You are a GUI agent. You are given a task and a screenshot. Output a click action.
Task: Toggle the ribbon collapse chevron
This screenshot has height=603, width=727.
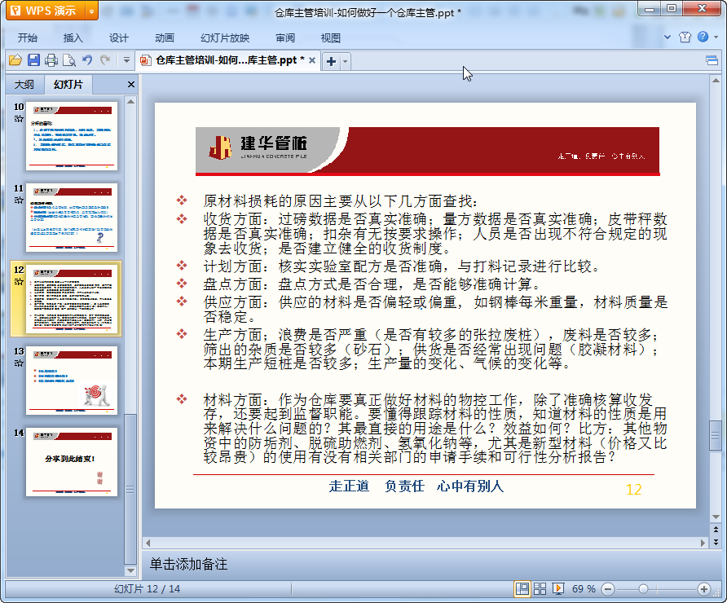[x=668, y=37]
